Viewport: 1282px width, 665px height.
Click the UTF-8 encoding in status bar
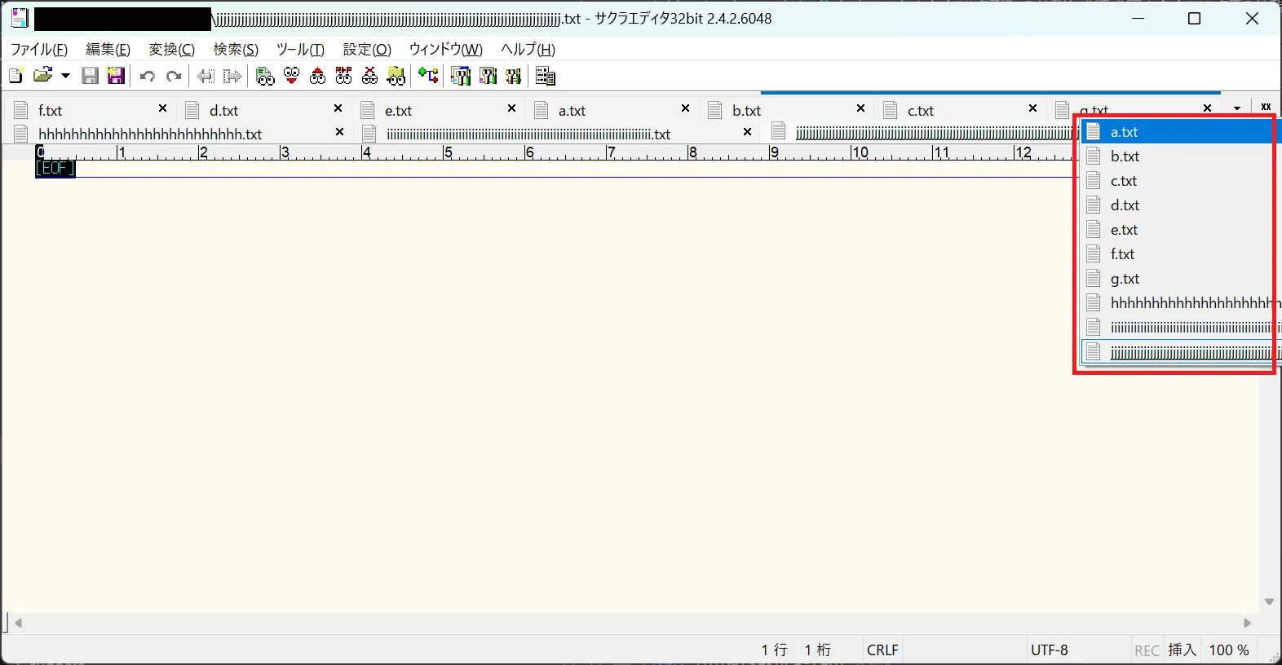(x=1049, y=650)
